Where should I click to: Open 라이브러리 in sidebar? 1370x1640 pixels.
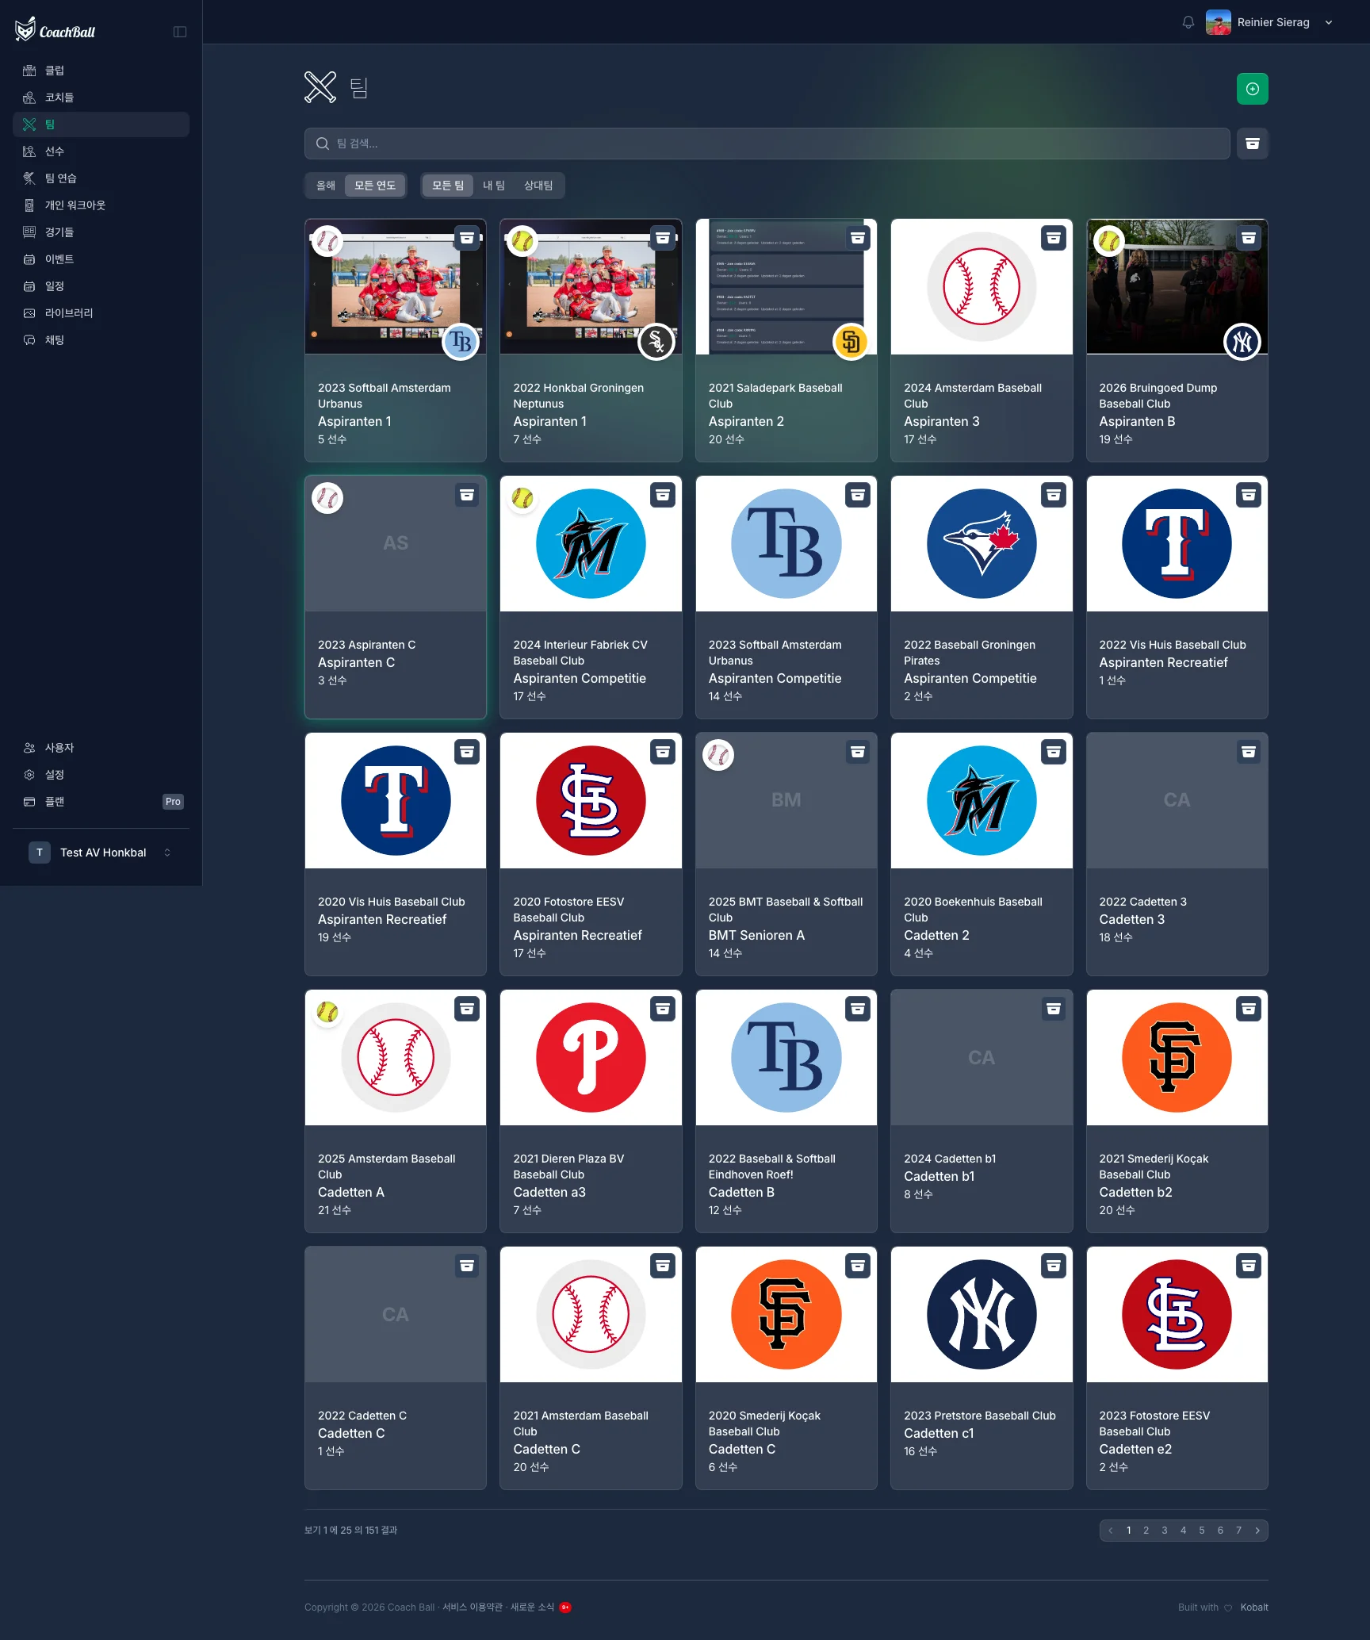click(x=101, y=313)
